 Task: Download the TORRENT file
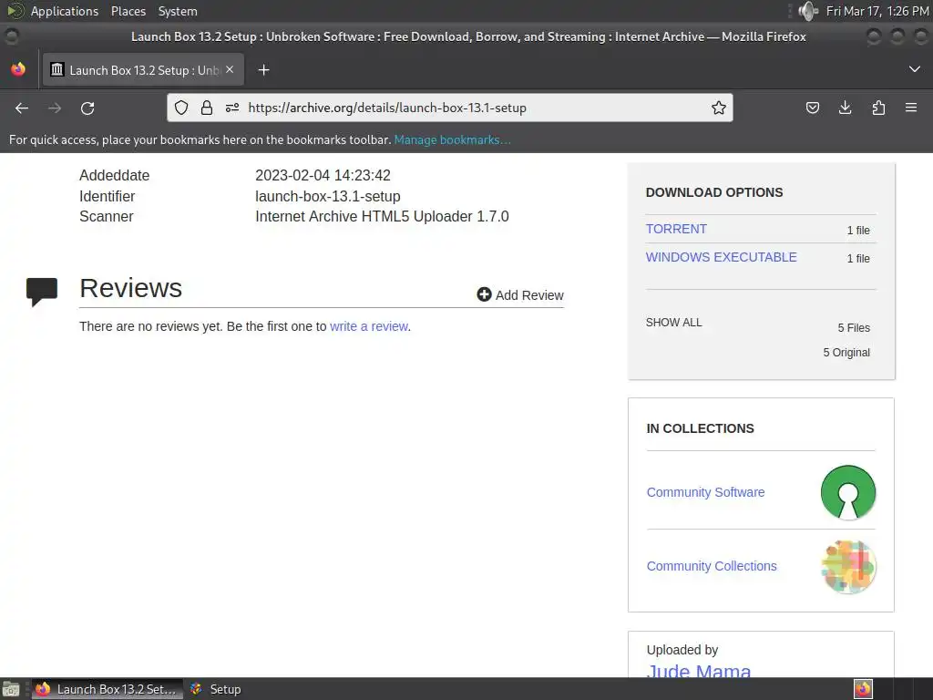tap(676, 229)
